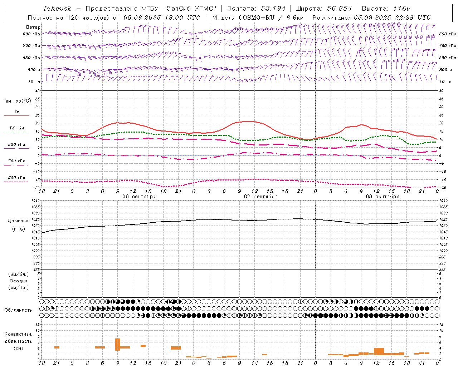The width and height of the screenshot is (458, 366).
Task: Click the '07 сентября' date label
Action: pos(261,197)
